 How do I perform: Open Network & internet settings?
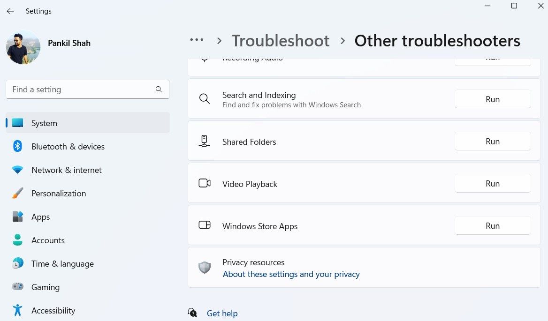click(88, 170)
